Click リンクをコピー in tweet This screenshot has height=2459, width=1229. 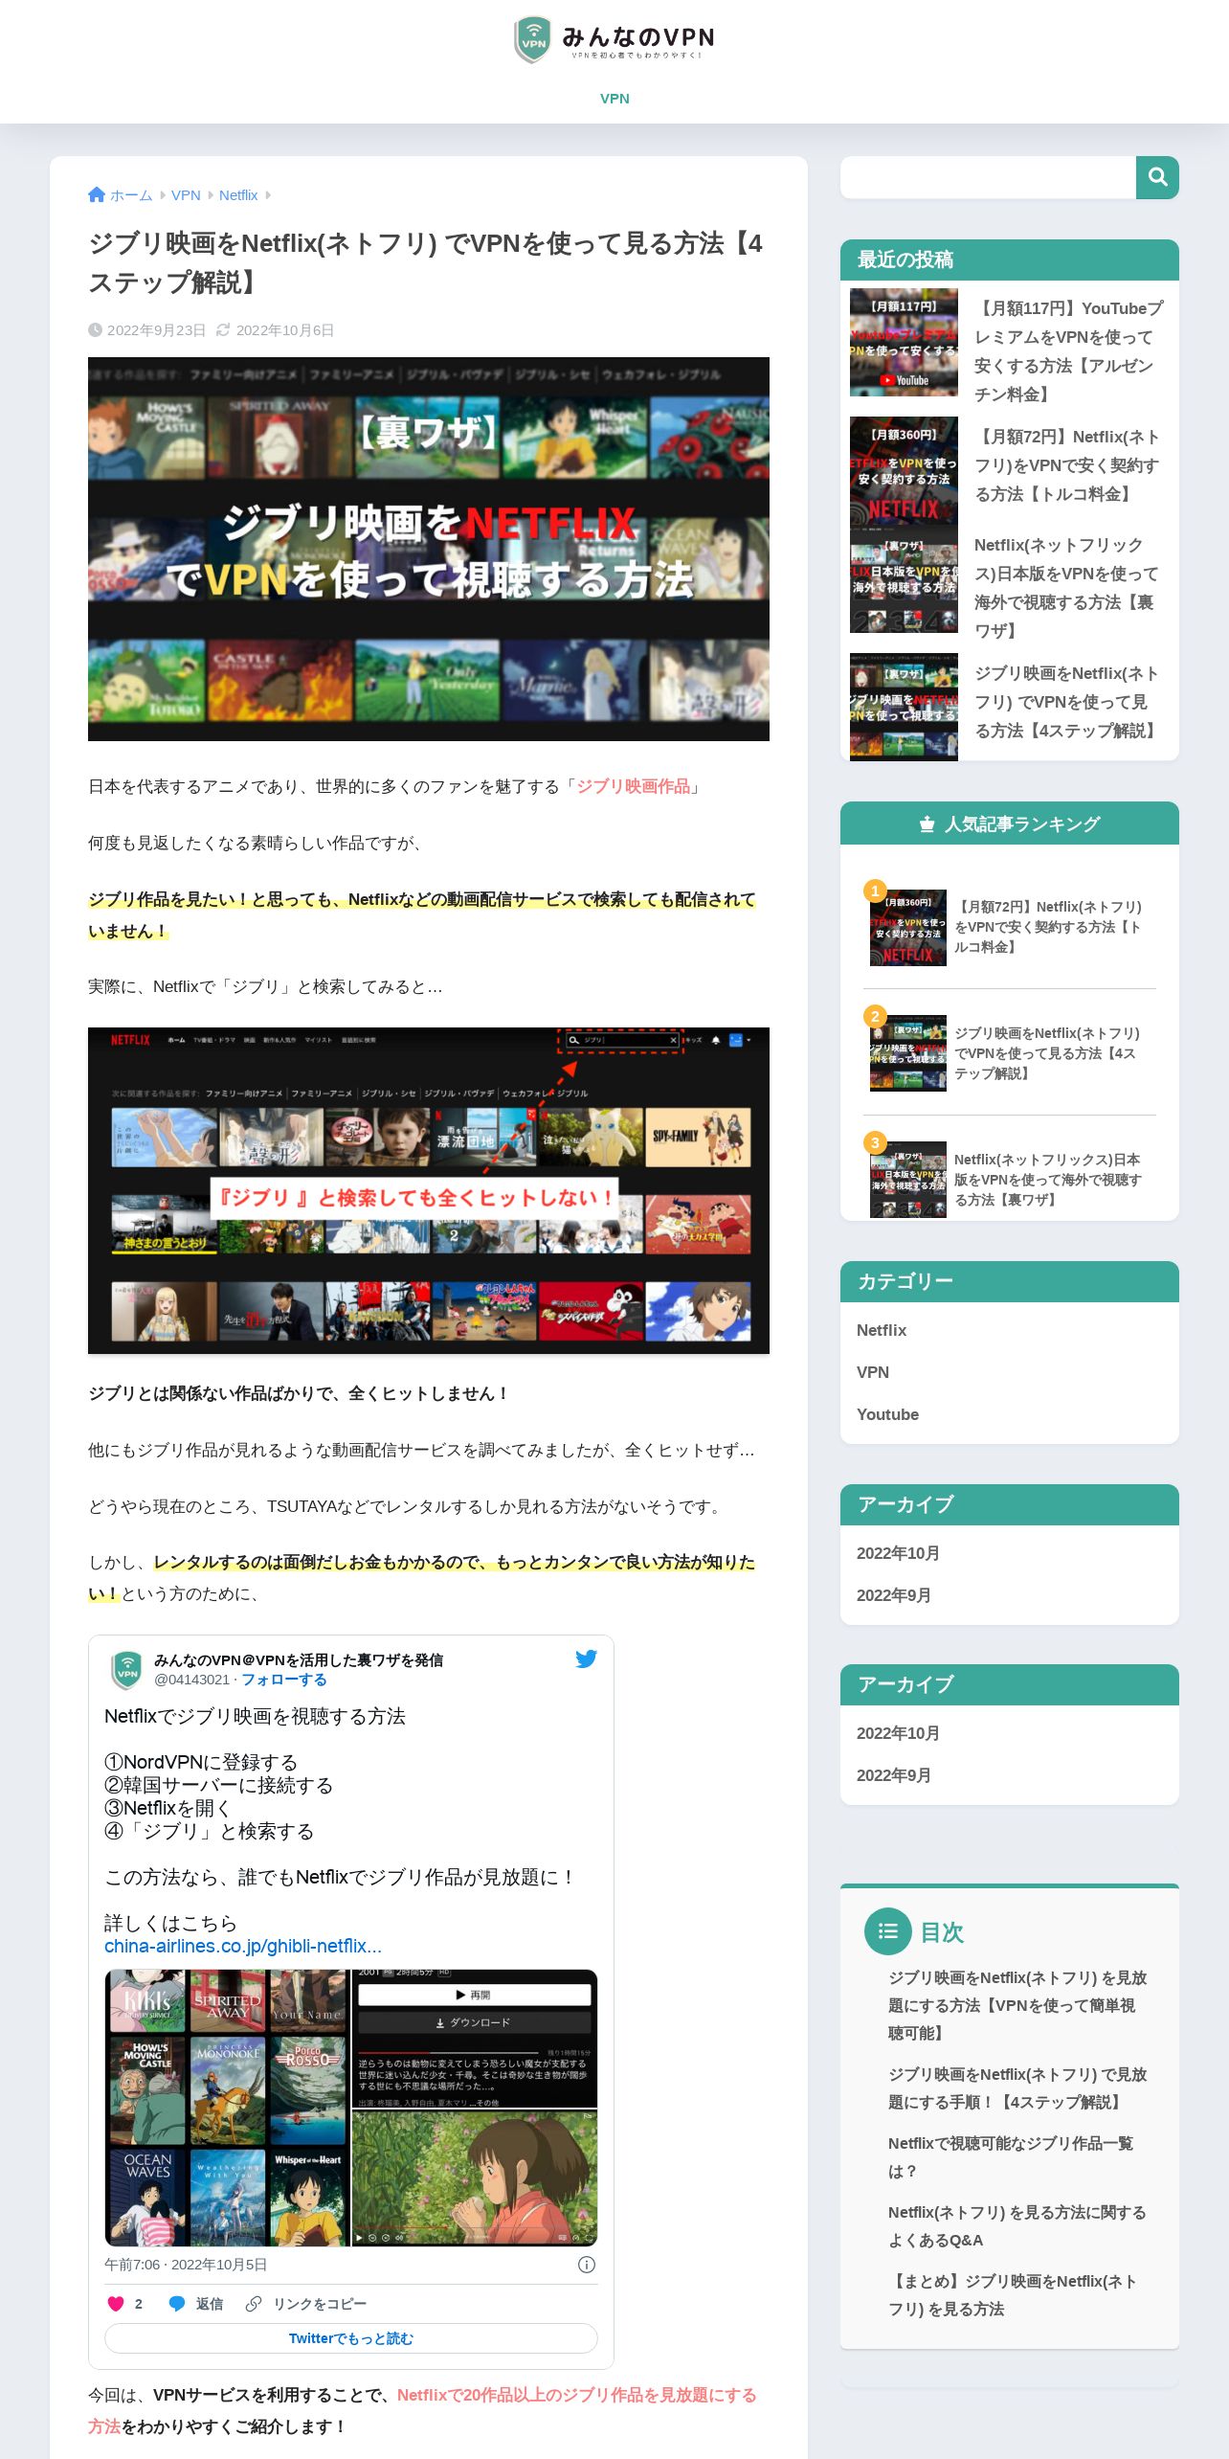(306, 2304)
